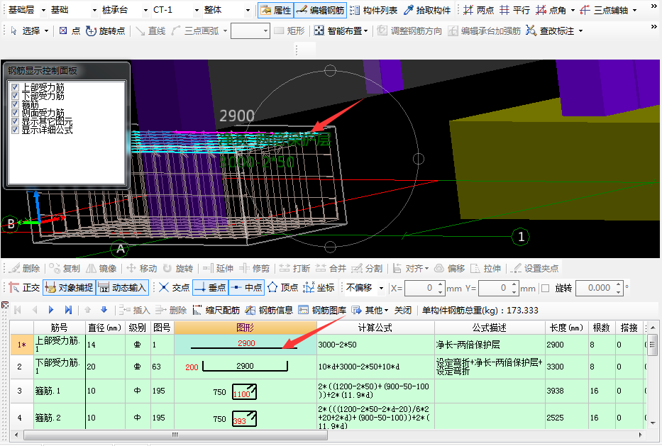Click 关闭 to close rebar editor
Image resolution: width=662 pixels, height=446 pixels.
click(x=402, y=310)
